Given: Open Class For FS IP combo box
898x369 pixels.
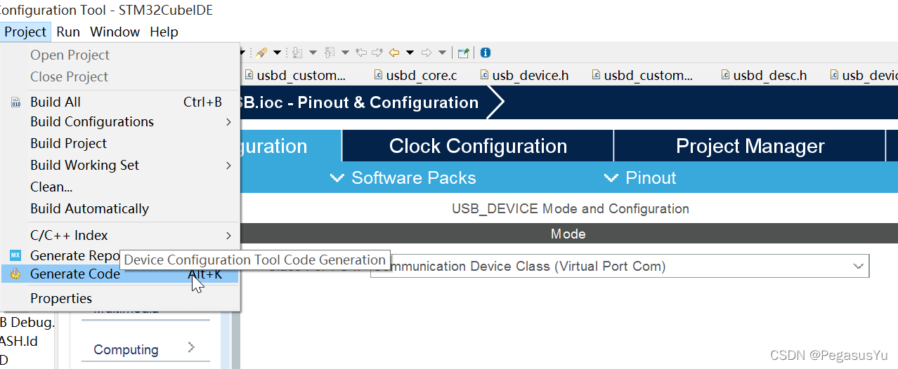Looking at the screenshot, I should [620, 267].
